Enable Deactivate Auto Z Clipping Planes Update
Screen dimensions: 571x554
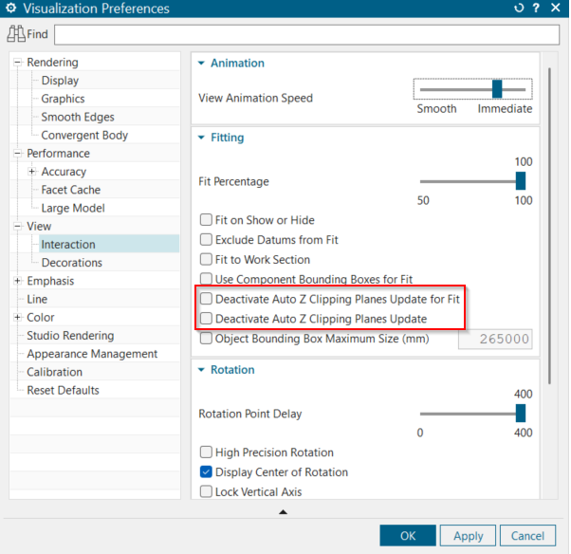[206, 319]
